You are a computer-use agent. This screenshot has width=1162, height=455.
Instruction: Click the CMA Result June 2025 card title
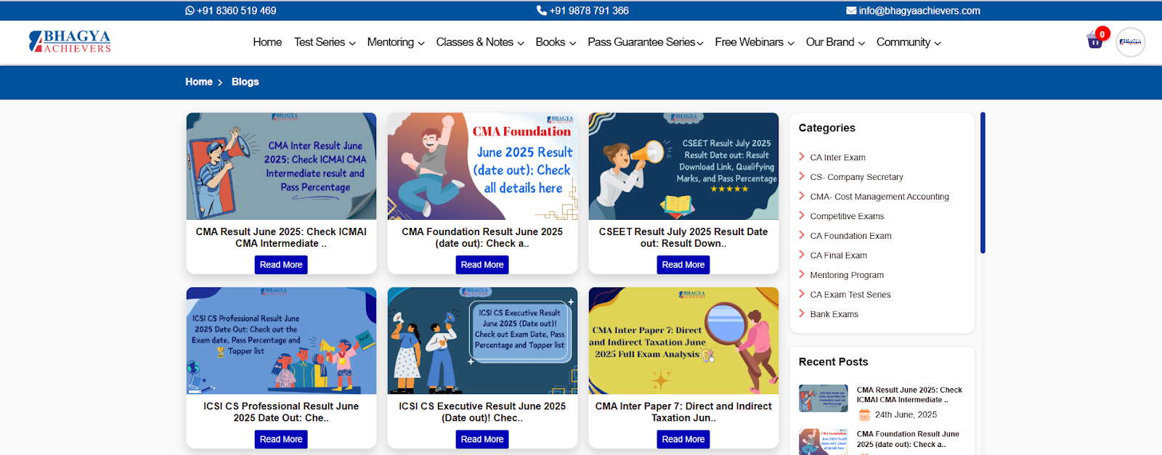[x=281, y=237]
